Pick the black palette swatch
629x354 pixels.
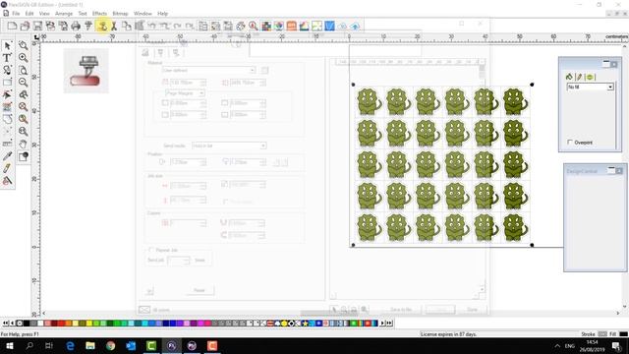(27, 323)
